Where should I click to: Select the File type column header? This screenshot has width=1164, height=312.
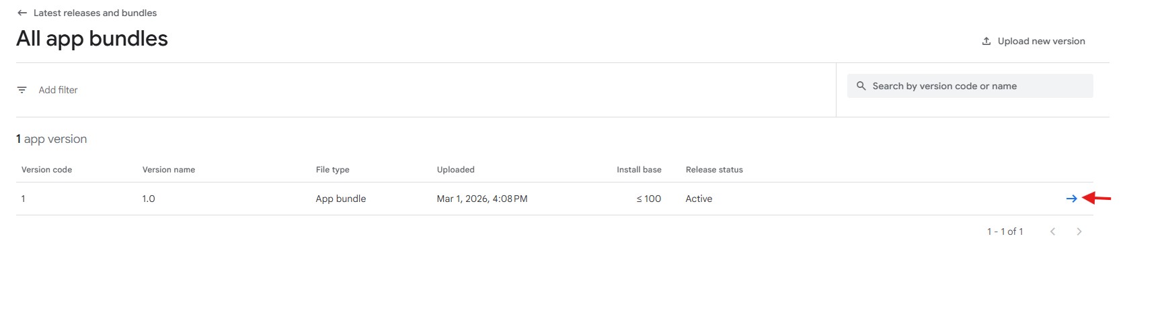(332, 170)
